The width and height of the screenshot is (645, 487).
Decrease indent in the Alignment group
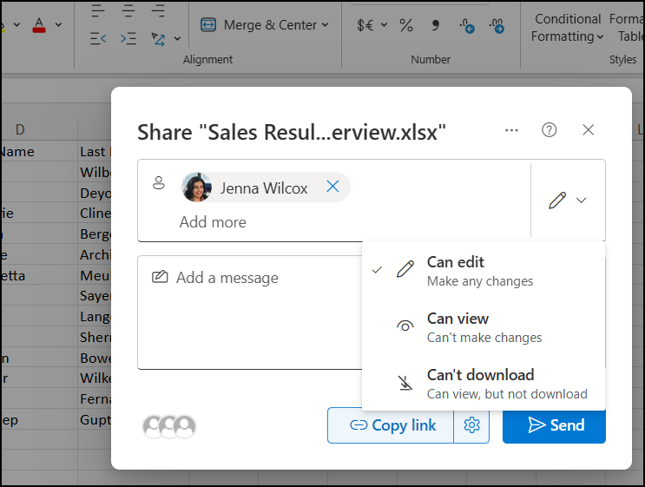click(x=98, y=39)
